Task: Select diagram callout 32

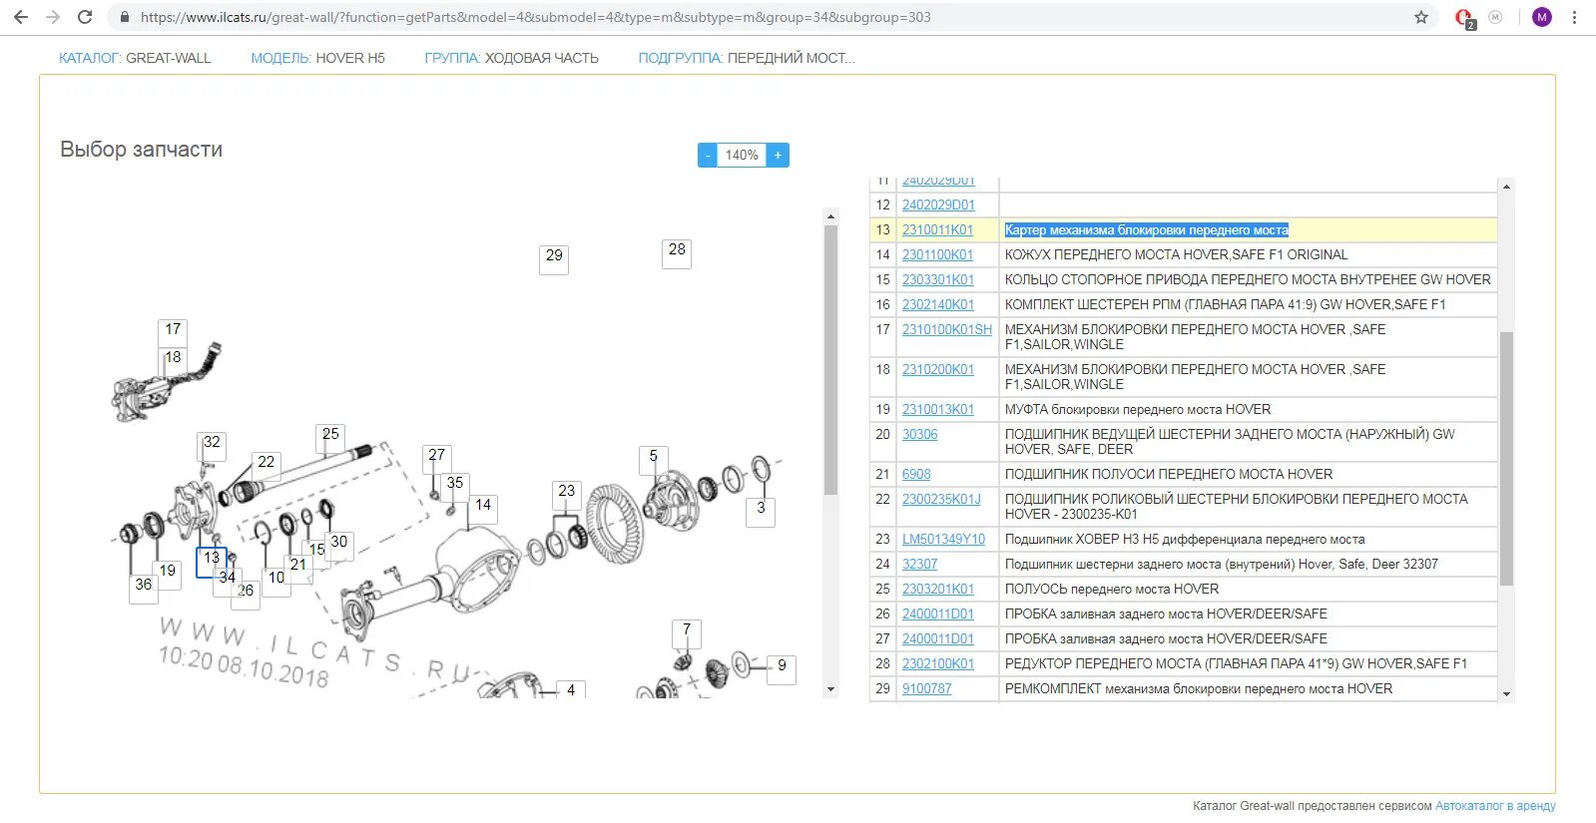Action: 212,446
